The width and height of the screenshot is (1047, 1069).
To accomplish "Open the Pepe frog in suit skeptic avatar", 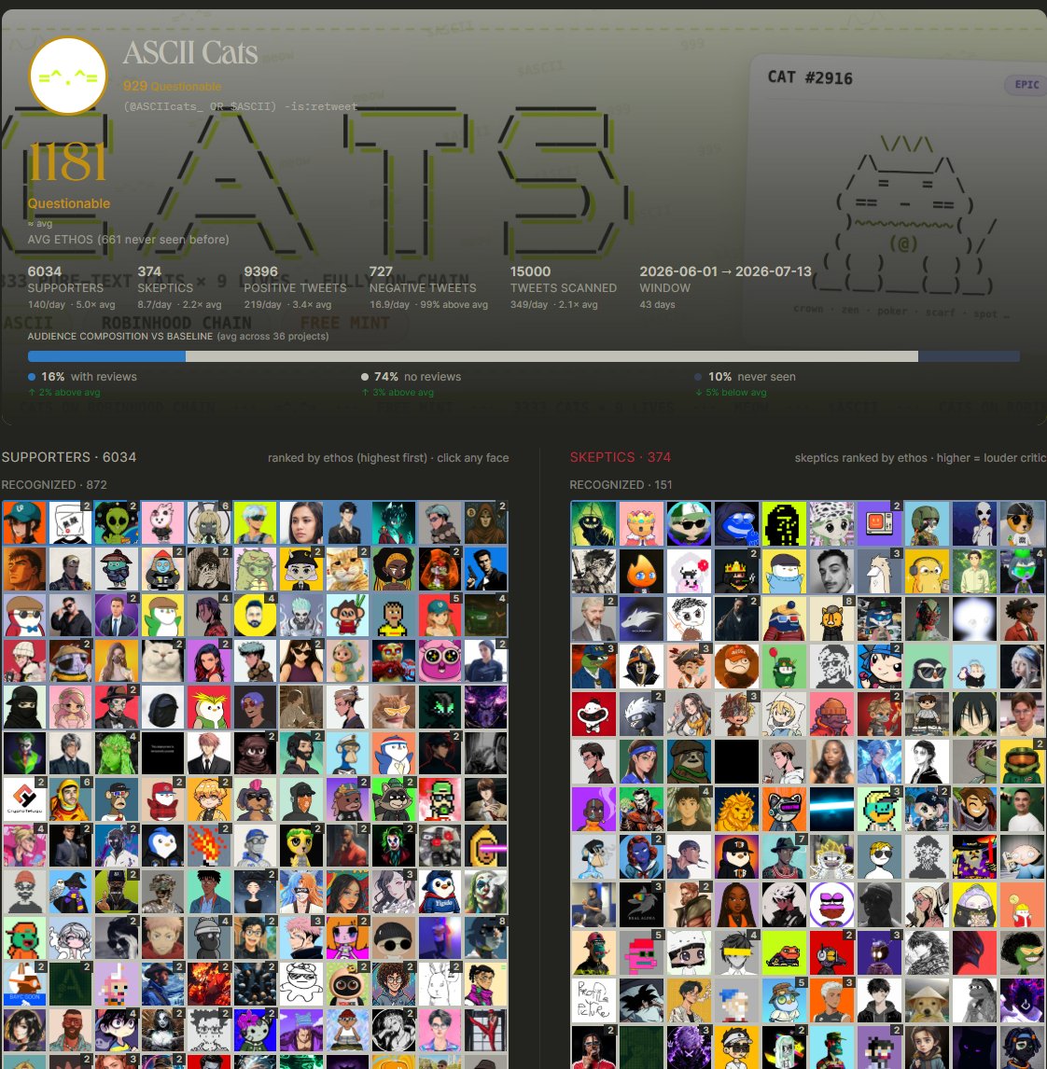I will point(593,667).
